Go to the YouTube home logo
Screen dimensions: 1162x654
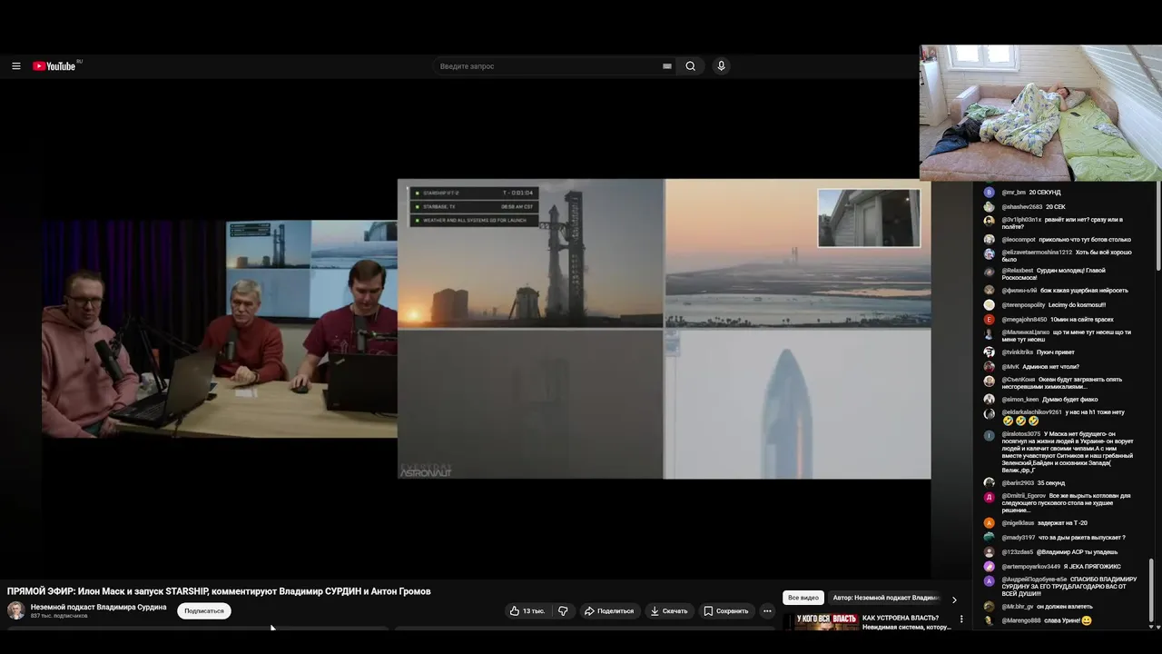click(x=56, y=65)
